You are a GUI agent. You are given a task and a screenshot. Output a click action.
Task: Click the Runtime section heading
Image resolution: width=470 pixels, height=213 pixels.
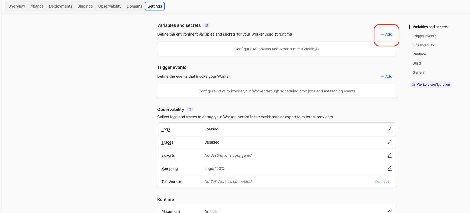coord(166,199)
